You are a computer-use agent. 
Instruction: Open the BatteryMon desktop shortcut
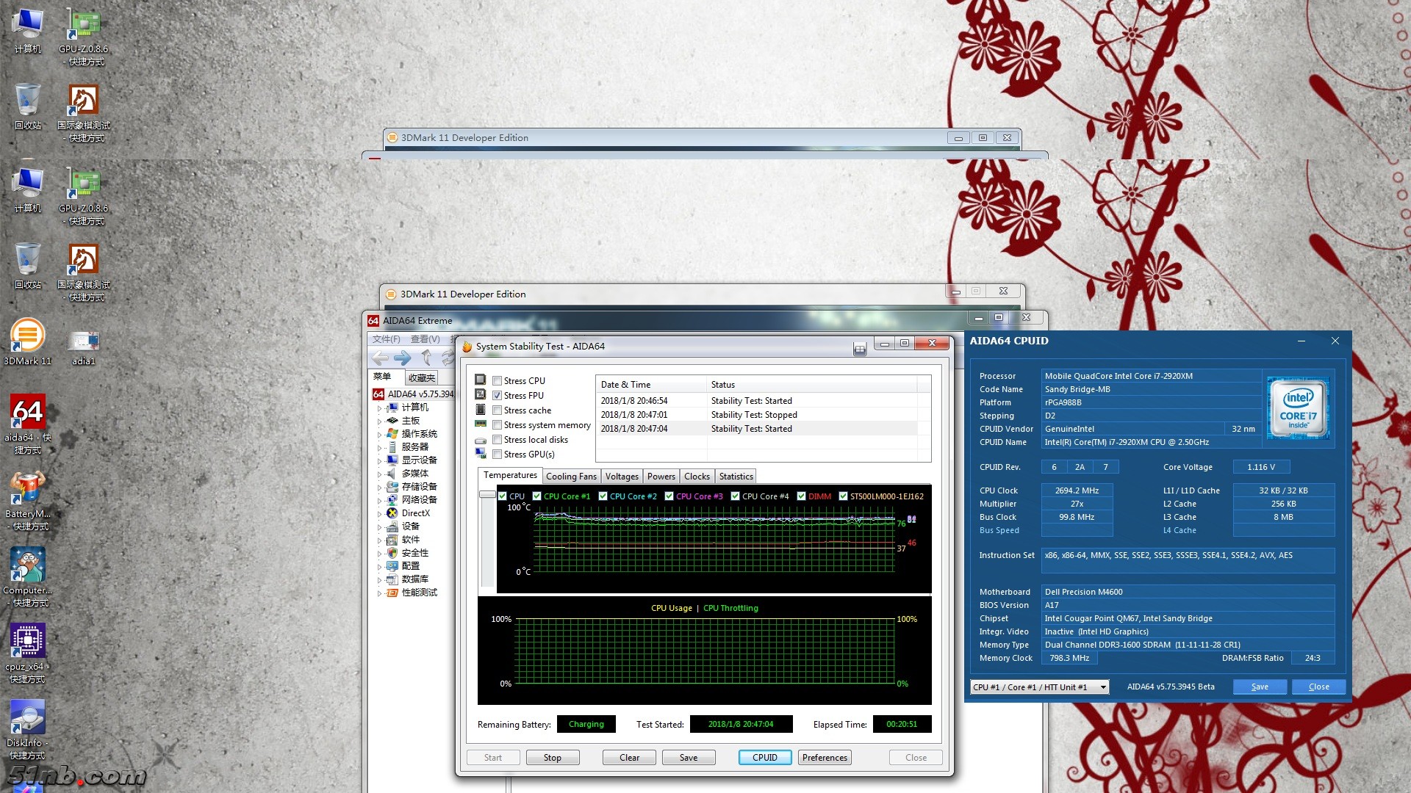tap(28, 500)
